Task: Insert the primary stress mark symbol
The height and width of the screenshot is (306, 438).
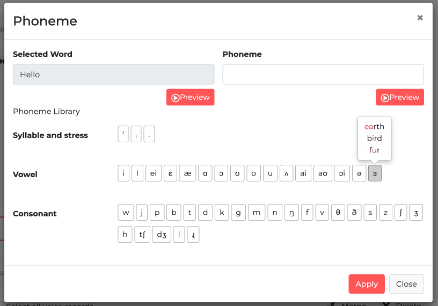Action: pos(123,134)
